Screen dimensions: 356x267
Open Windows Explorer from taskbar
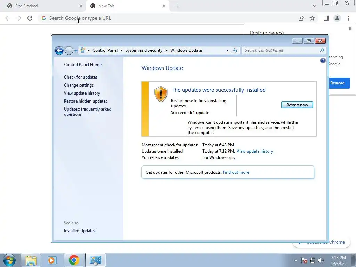pyautogui.click(x=31, y=260)
